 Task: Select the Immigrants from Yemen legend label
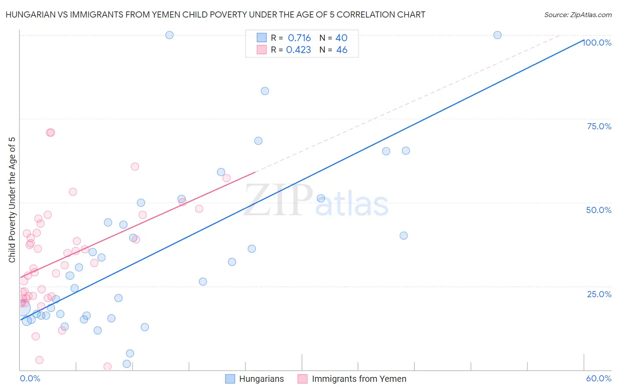pyautogui.click(x=359, y=379)
